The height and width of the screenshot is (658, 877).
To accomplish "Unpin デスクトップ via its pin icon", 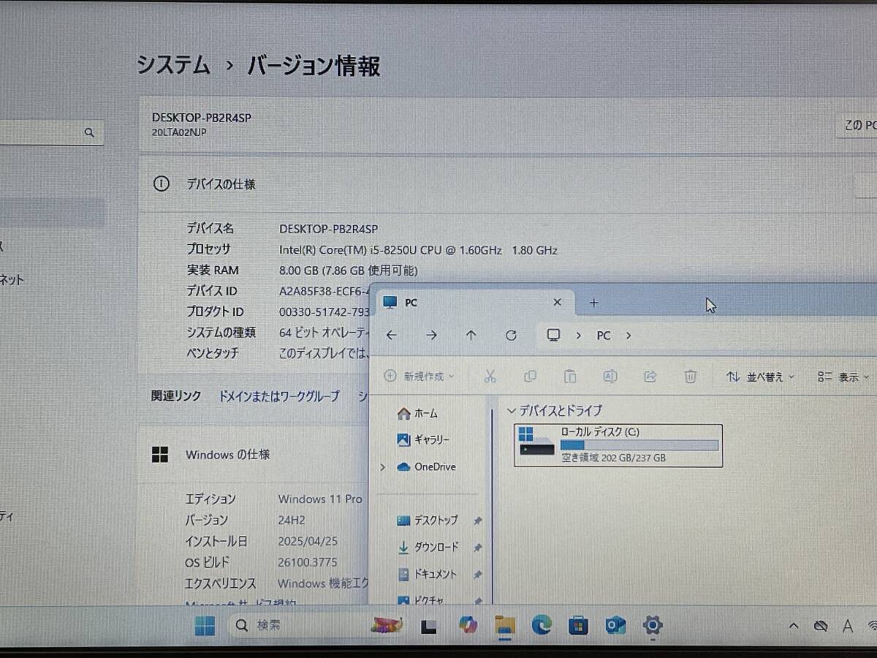I will pos(477,521).
